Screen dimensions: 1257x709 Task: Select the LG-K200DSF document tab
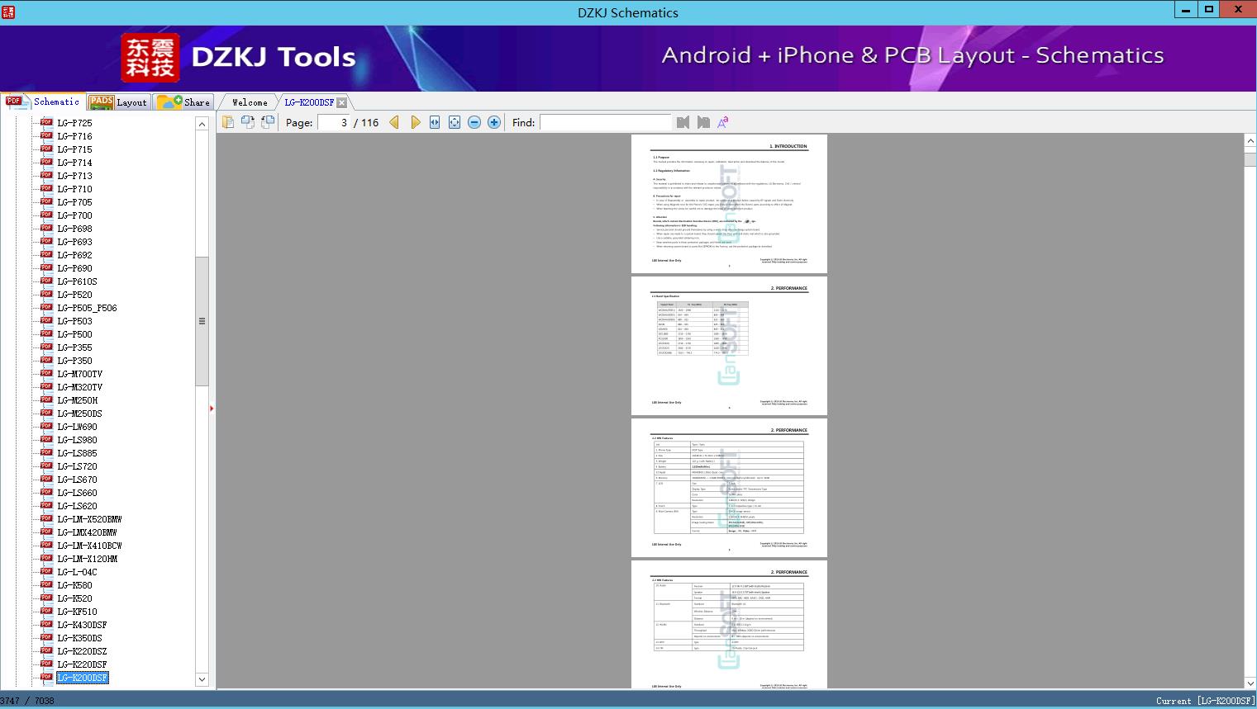pyautogui.click(x=310, y=102)
